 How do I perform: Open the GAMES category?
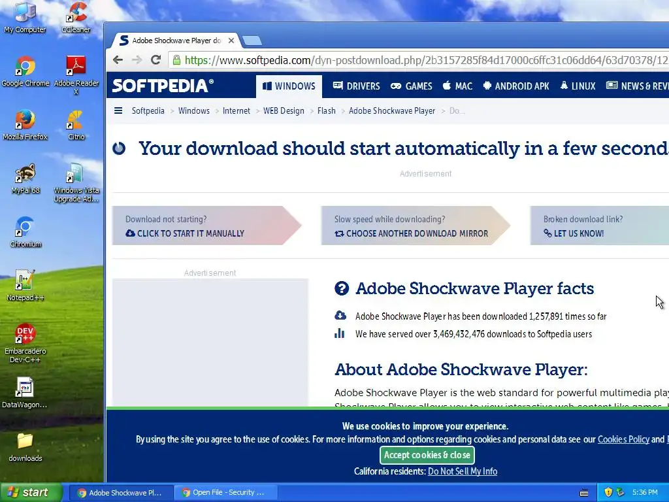[412, 86]
